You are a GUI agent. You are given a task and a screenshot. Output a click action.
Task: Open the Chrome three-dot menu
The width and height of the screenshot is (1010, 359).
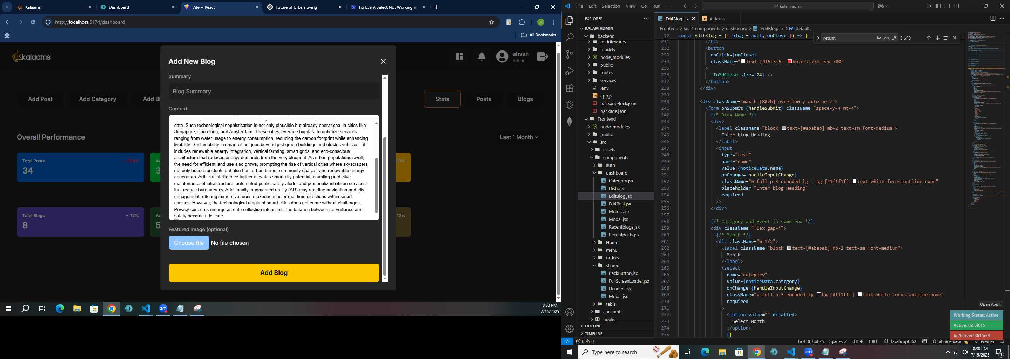554,22
